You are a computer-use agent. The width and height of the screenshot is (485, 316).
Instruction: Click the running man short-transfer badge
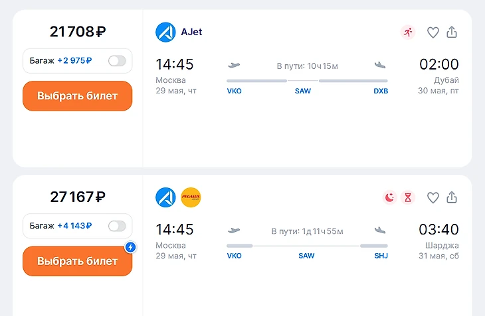pyautogui.click(x=408, y=32)
